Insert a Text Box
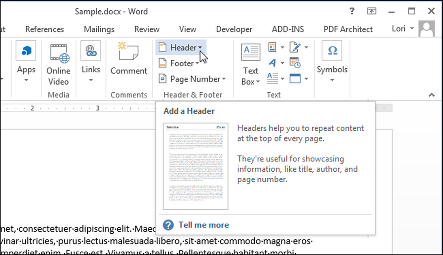 (x=250, y=63)
